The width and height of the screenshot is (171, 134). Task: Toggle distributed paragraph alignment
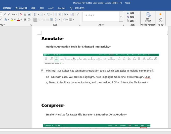51,20
